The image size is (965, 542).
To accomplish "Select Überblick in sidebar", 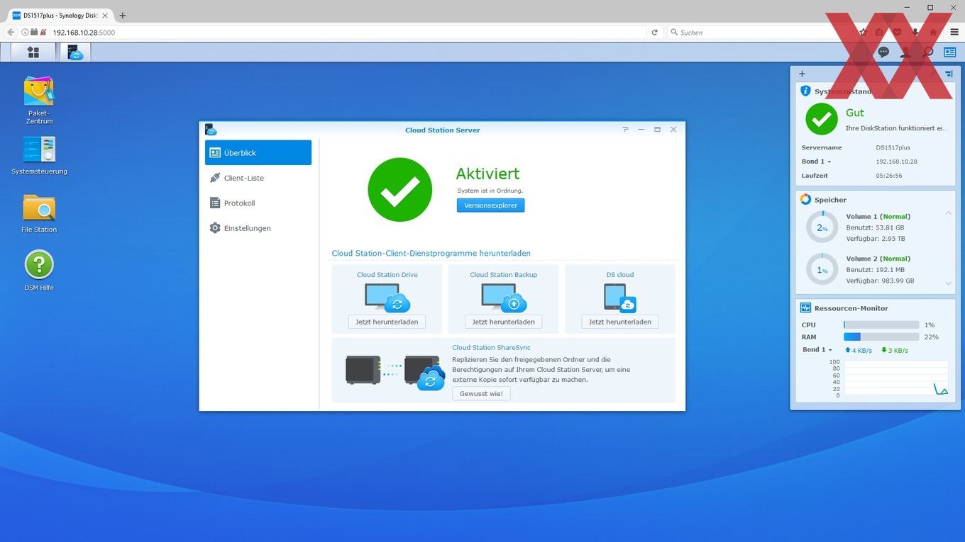I will 258,152.
